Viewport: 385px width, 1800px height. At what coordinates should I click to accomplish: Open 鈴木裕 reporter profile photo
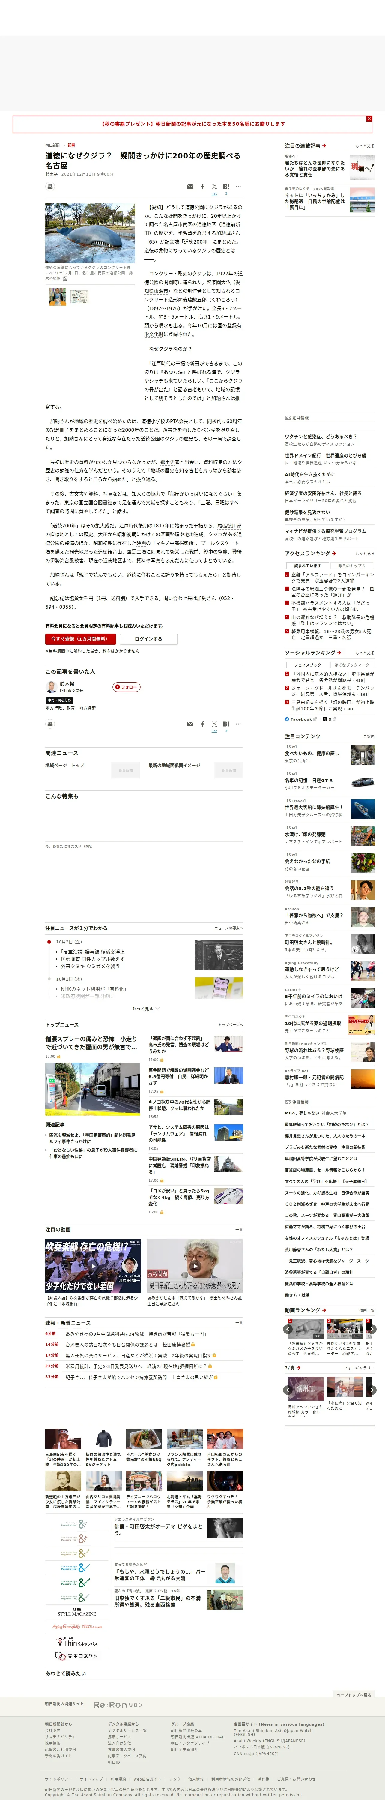point(50,687)
